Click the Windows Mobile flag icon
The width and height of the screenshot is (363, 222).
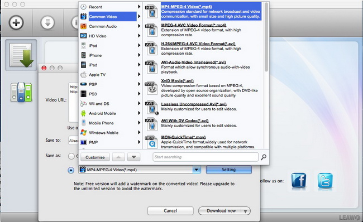[x=83, y=133]
